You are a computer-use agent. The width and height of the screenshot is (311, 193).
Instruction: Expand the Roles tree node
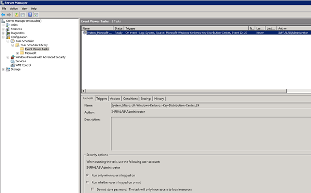coord(3,25)
